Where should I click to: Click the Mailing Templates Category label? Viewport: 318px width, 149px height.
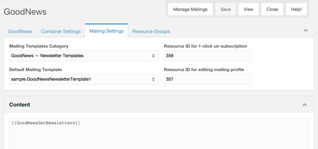(x=39, y=46)
